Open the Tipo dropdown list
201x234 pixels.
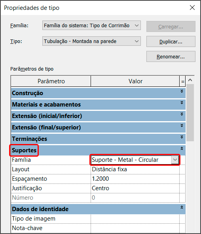point(91,41)
